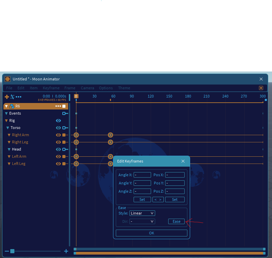Image resolution: width=272 pixels, height=258 pixels.
Task: Click the Left Arm orange square icon
Action: coord(64,157)
